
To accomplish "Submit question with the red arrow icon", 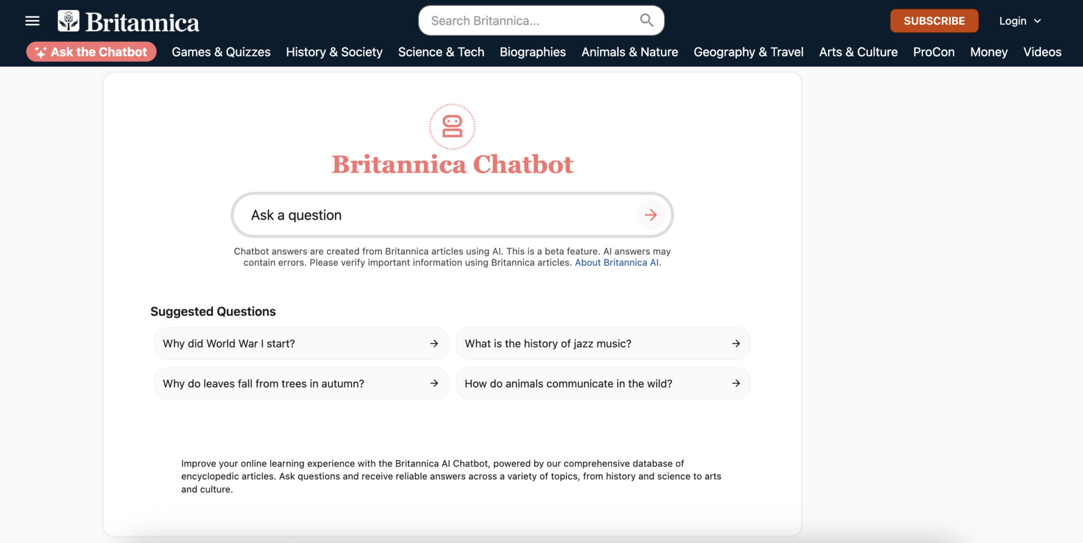I will click(x=650, y=215).
